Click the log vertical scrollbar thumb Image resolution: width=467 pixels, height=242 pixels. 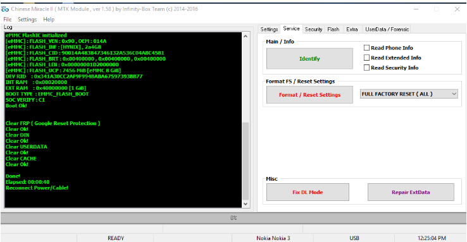pos(246,160)
